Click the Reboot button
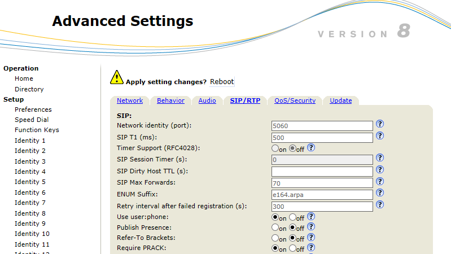The width and height of the screenshot is (451, 254). tap(221, 81)
